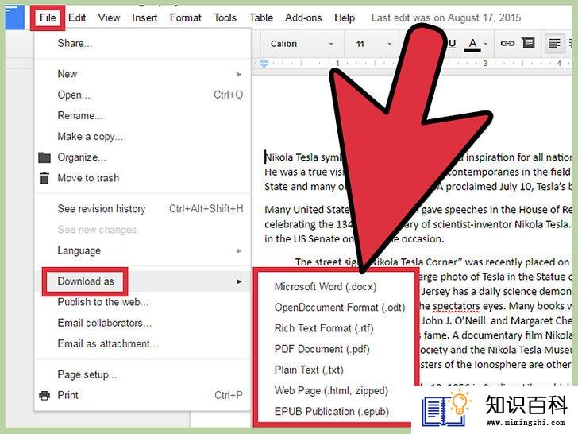Select left align icon
Viewport: 578px width, 434px height.
(554, 44)
